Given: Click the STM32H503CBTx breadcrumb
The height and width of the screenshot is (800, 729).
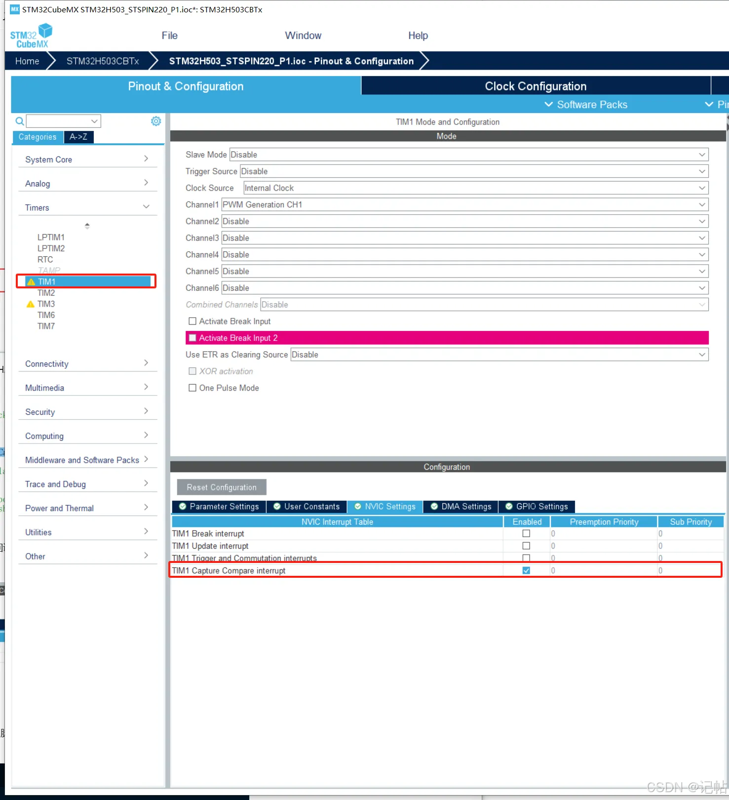Looking at the screenshot, I should pyautogui.click(x=103, y=61).
